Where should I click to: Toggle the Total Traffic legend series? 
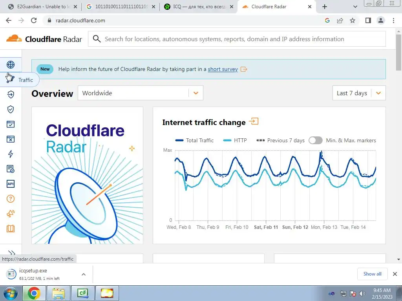pos(194,140)
